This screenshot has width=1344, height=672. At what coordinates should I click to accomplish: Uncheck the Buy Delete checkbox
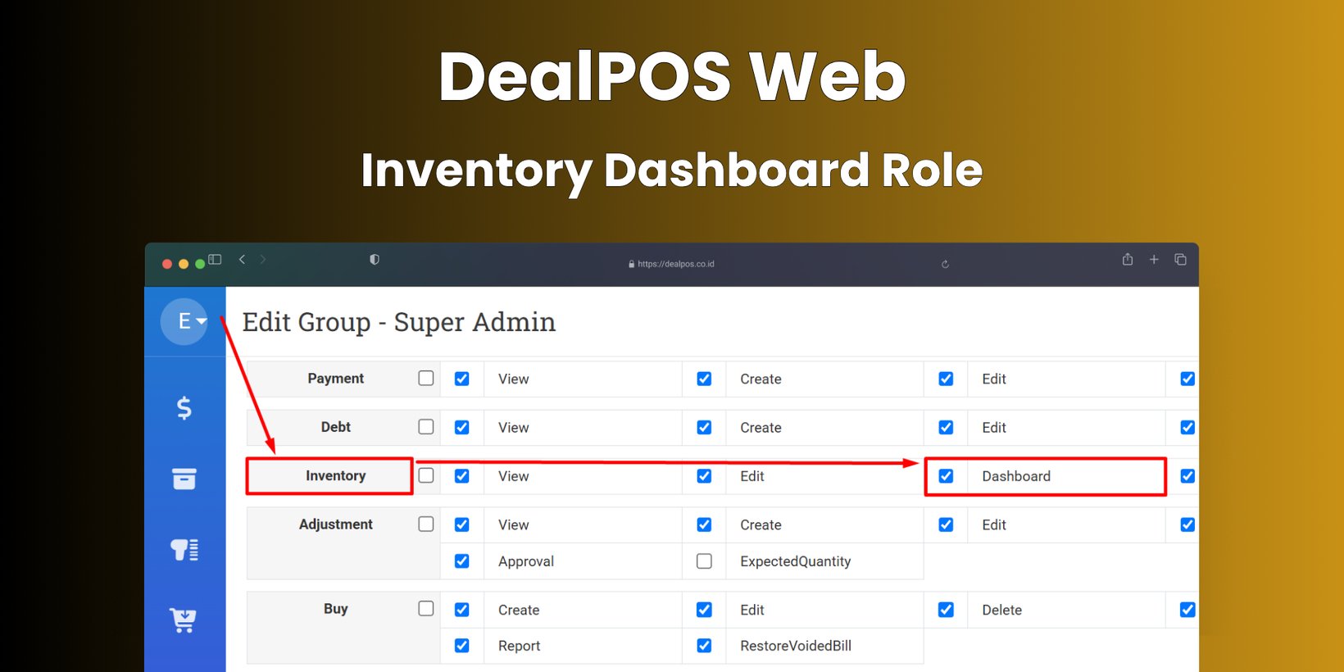(x=946, y=610)
